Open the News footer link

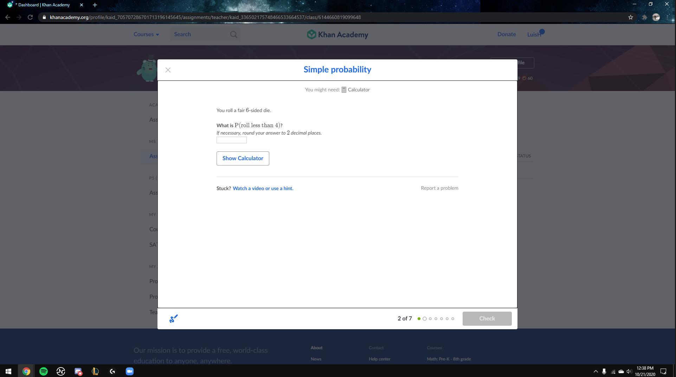pos(316,359)
